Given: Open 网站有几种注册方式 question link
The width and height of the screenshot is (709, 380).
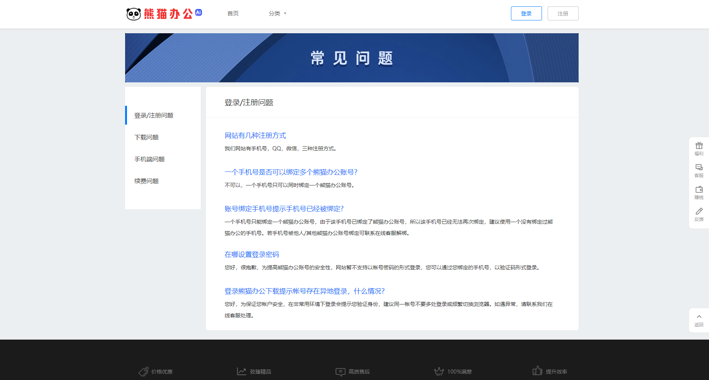Looking at the screenshot, I should click(255, 135).
